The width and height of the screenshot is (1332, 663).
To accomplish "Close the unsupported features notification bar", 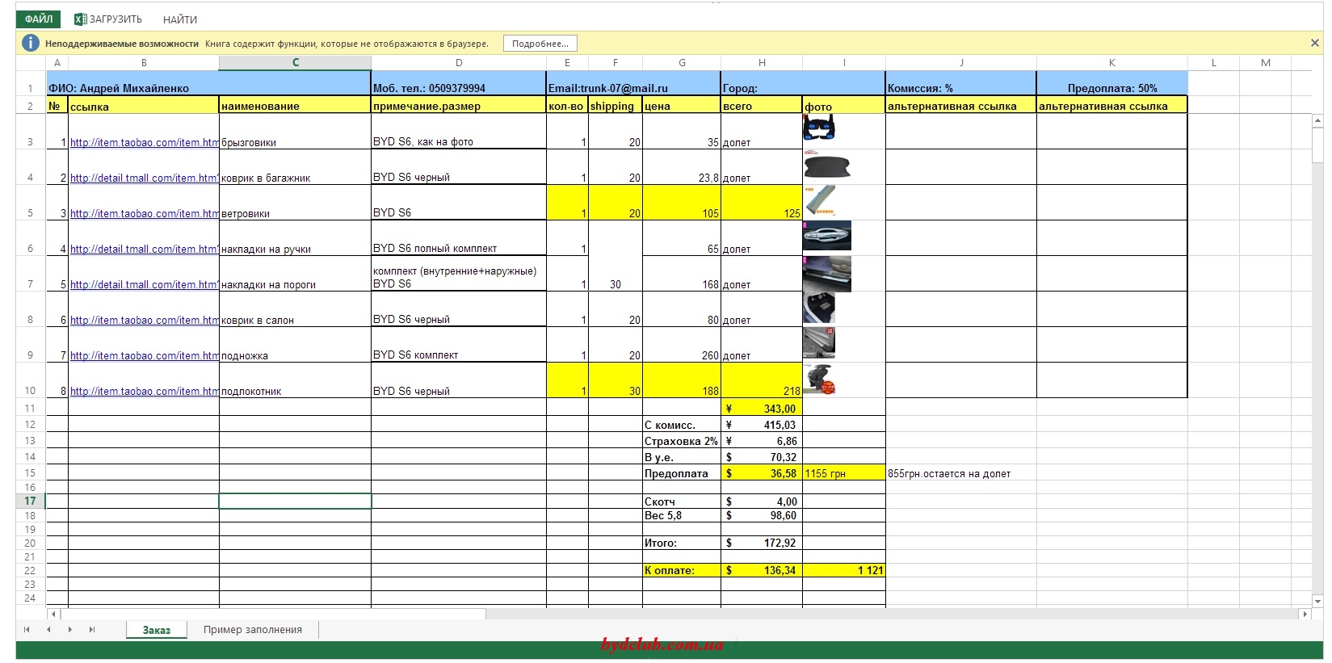I will [1314, 43].
